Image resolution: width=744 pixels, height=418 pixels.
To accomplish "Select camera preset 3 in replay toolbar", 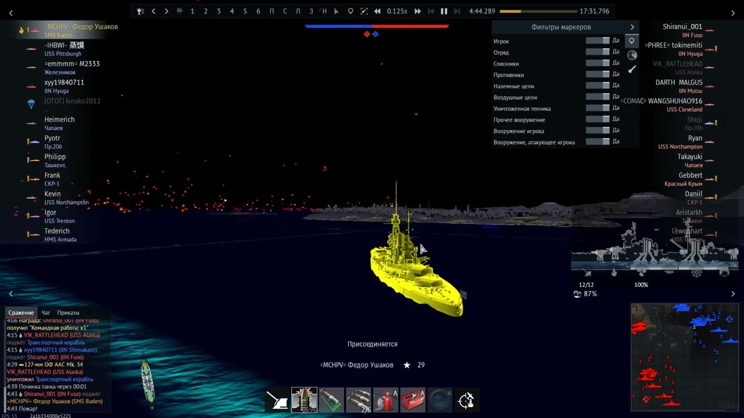I will point(219,11).
